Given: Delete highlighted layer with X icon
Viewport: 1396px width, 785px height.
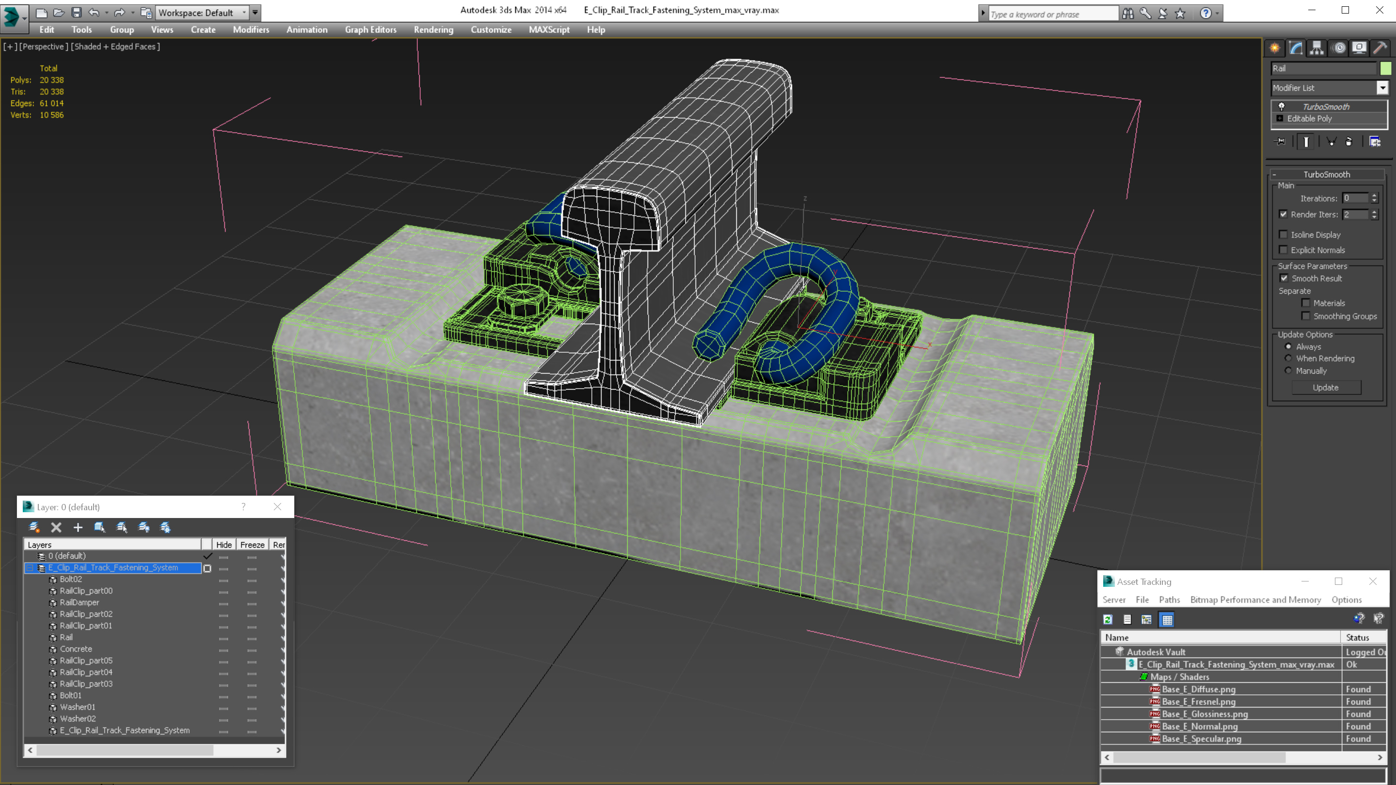Looking at the screenshot, I should [x=56, y=527].
